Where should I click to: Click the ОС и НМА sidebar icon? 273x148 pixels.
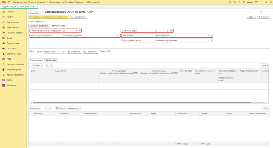[x=3, y=49]
